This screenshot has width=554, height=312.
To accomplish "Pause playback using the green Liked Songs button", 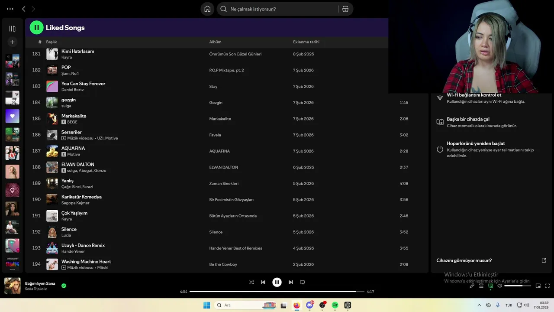I will point(36,27).
